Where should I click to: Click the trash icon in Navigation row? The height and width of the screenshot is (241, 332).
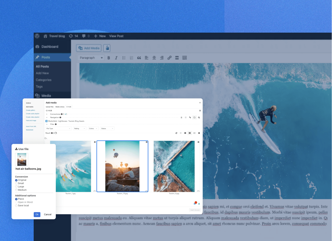(x=181, y=117)
